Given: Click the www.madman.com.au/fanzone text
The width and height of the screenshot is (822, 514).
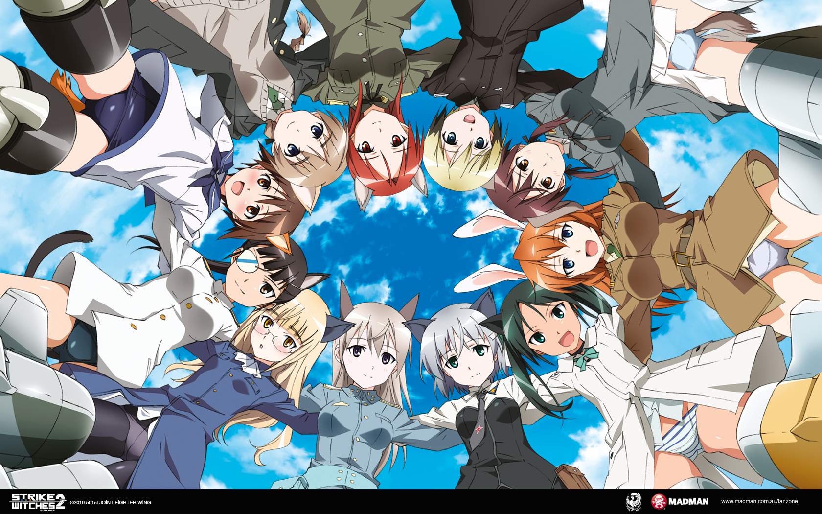Looking at the screenshot, I should tap(759, 501).
